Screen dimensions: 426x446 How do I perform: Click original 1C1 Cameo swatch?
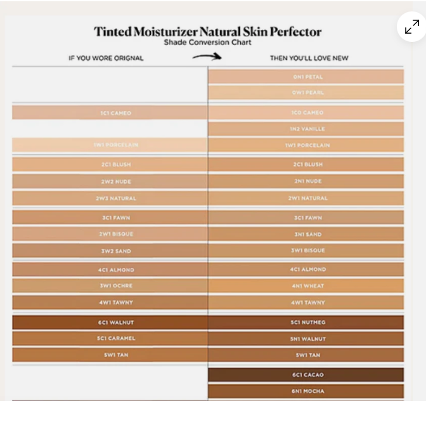(110, 113)
